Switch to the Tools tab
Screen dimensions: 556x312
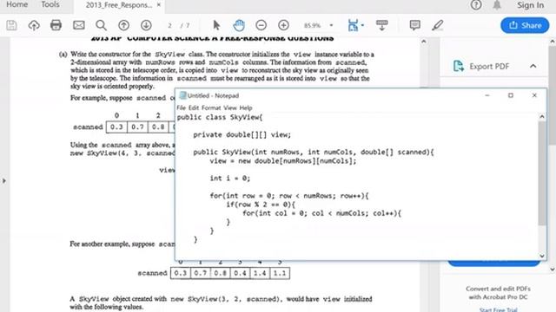(x=50, y=4)
